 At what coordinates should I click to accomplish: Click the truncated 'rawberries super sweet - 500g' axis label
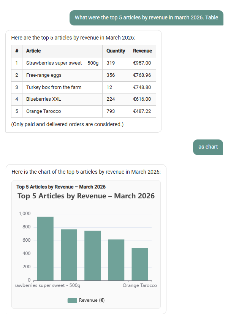point(47,285)
